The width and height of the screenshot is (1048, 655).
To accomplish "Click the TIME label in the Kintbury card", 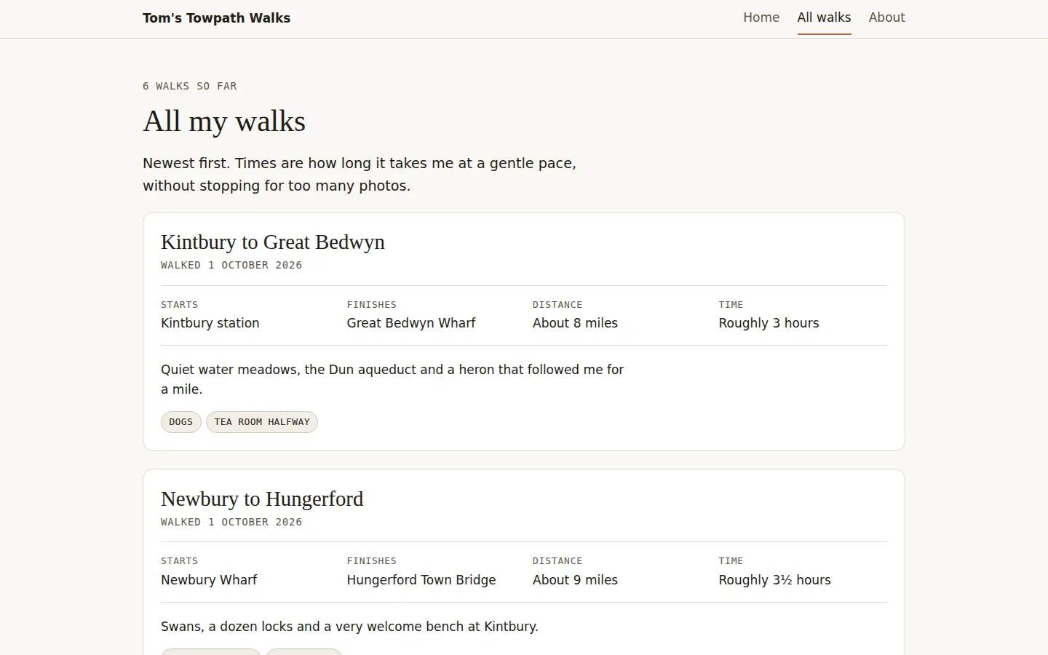I will pyautogui.click(x=731, y=305).
